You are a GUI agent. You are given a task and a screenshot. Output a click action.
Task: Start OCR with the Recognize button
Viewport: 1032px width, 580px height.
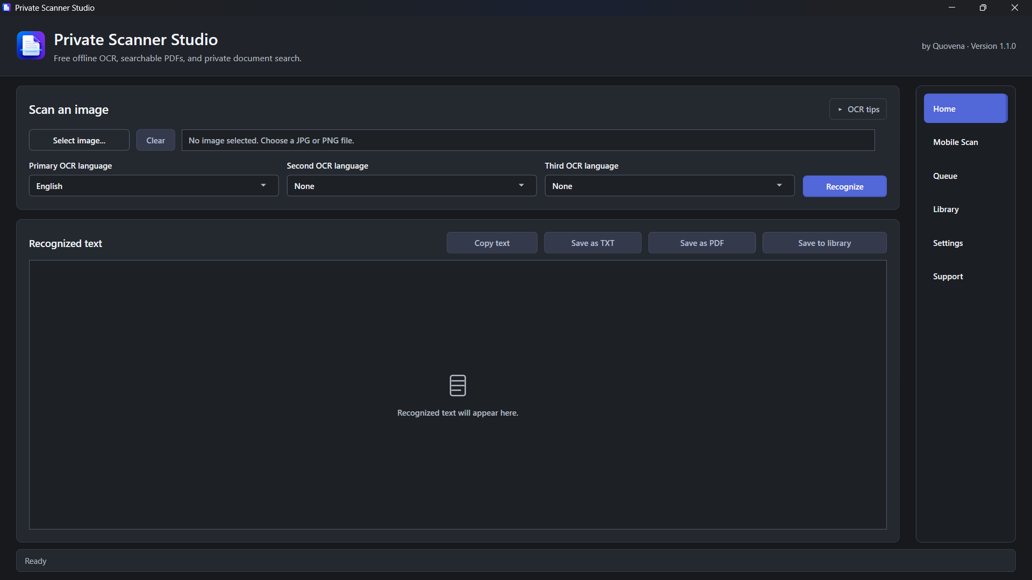click(x=844, y=186)
